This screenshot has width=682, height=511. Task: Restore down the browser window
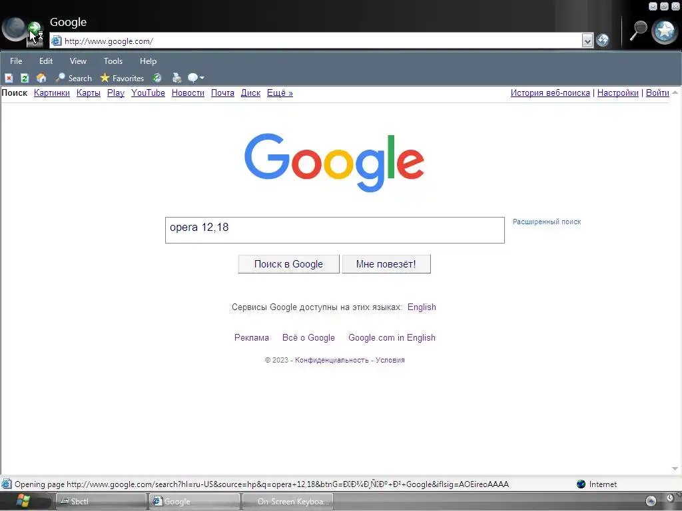tap(664, 6)
